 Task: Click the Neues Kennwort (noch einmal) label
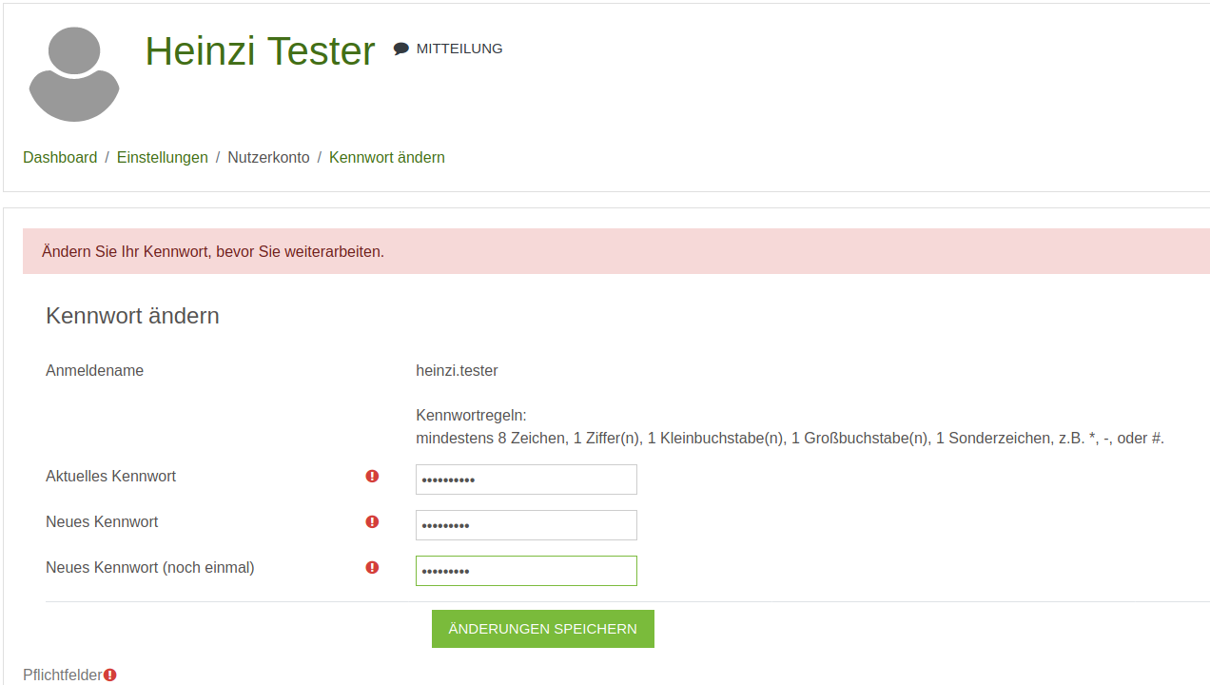click(150, 567)
